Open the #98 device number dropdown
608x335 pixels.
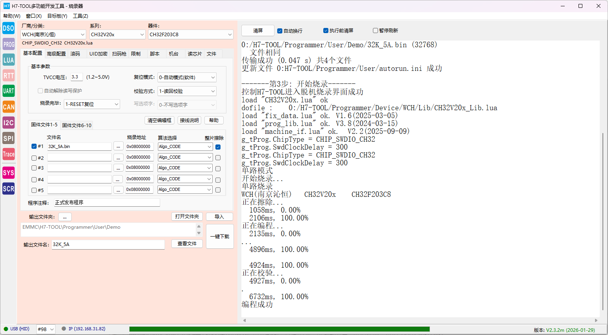pos(46,329)
